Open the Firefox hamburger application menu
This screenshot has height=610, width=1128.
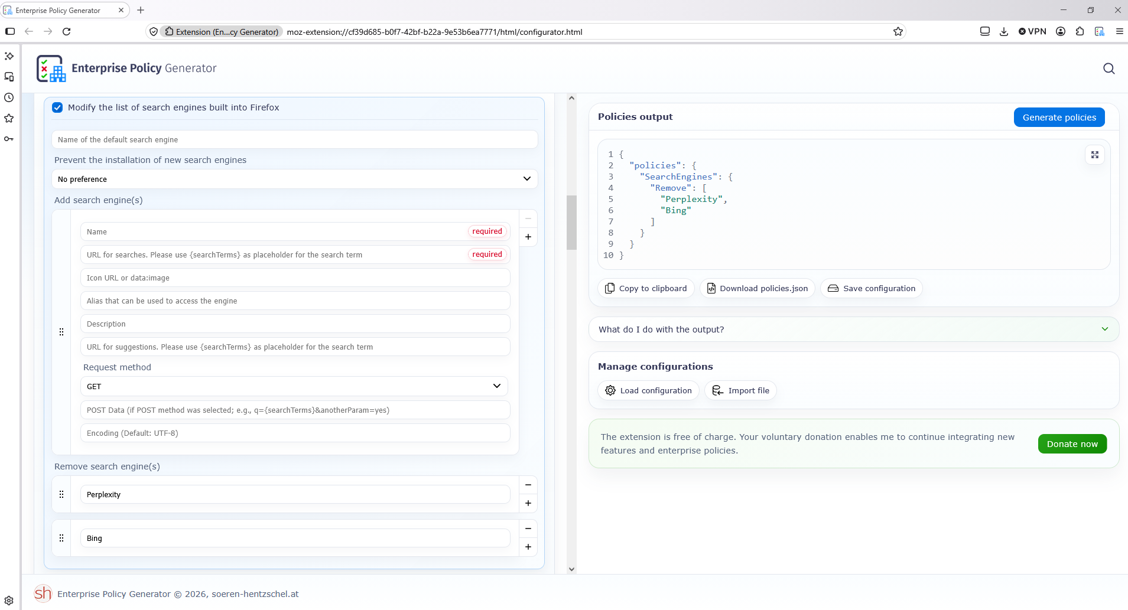pos(1119,31)
